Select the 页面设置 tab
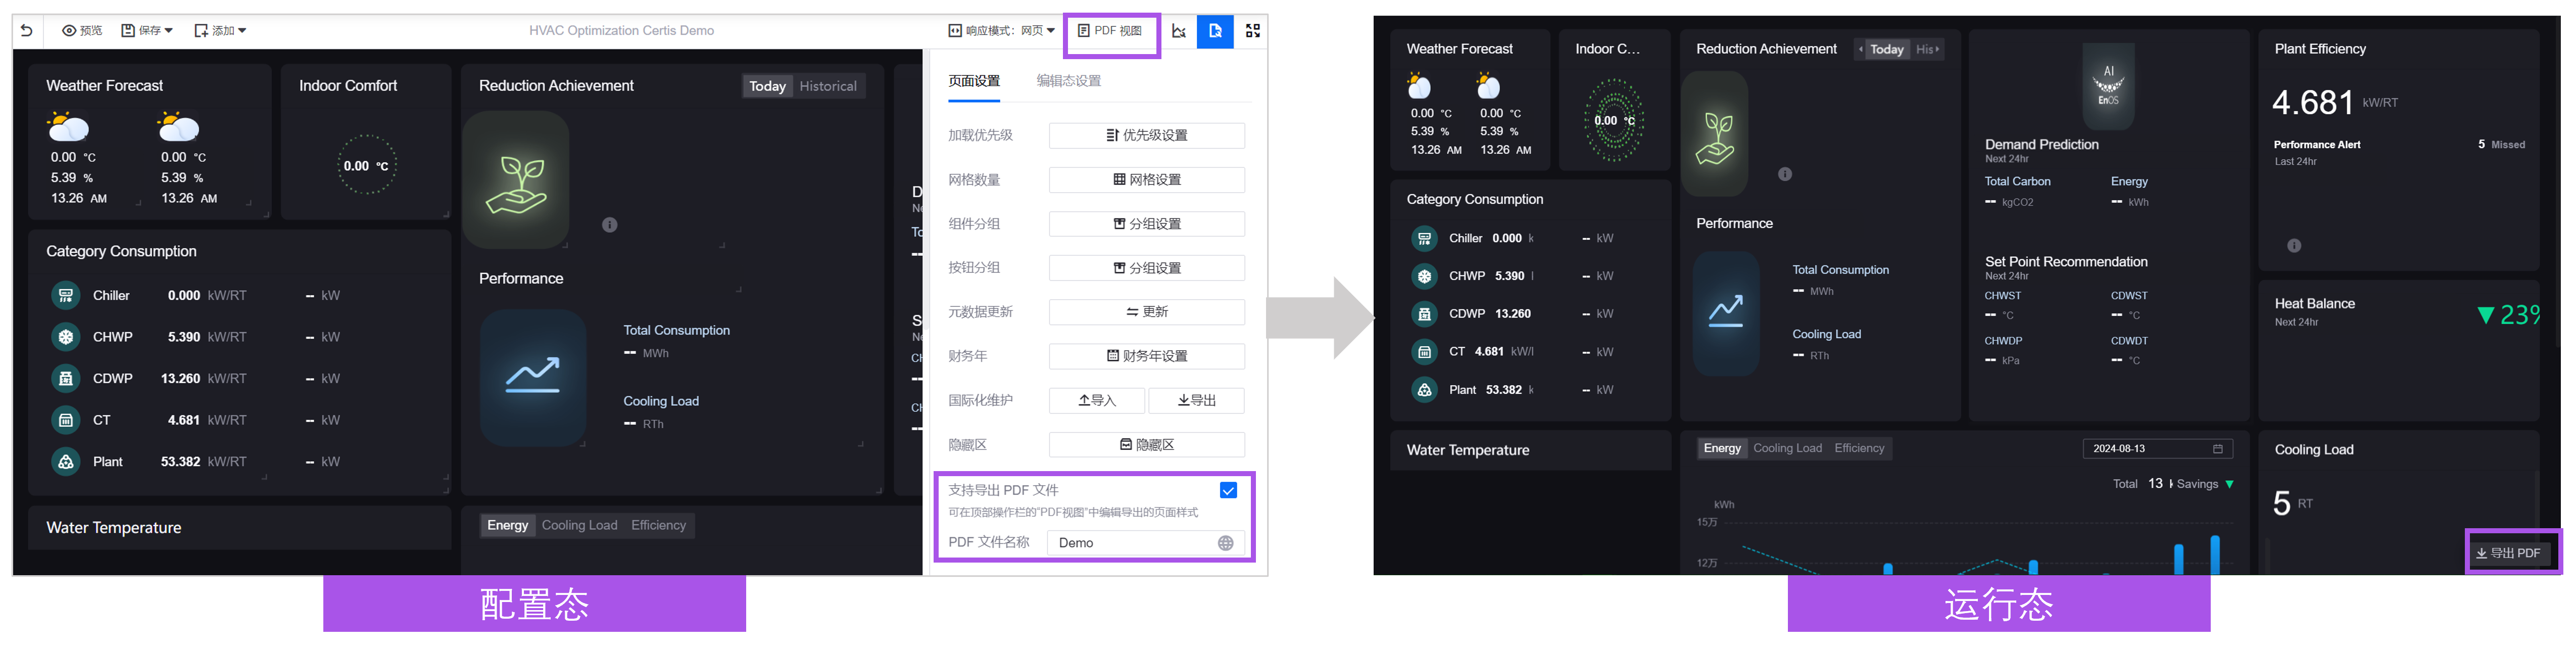This screenshot has width=2576, height=648. pos(973,81)
